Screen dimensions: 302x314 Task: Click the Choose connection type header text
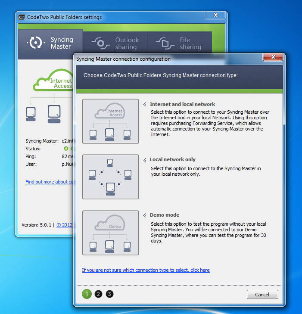coord(161,75)
